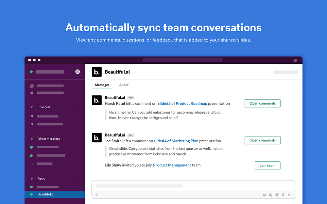Click the Beautiful.ai header title
Image resolution: width=327 pixels, height=204 pixels.
click(x=117, y=72)
